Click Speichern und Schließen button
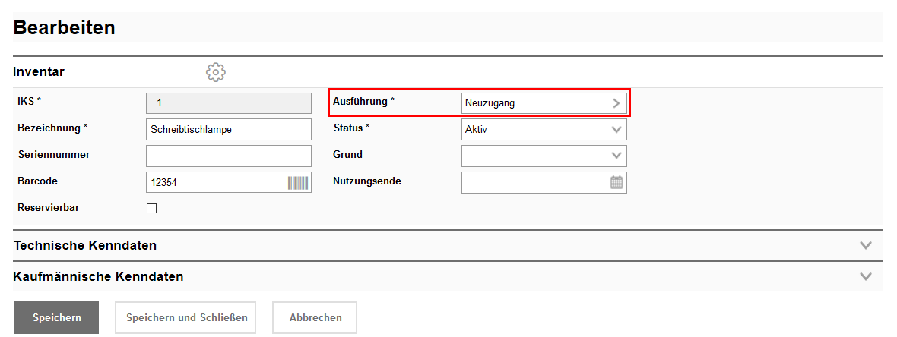The width and height of the screenshot is (897, 337). [x=185, y=317]
